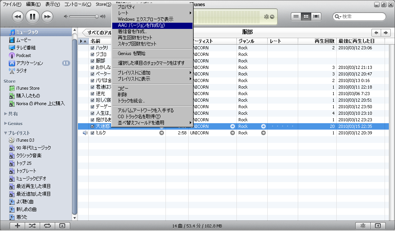Open プレイリストに表示 submenu
The height and width of the screenshot is (231, 395).
click(x=152, y=79)
